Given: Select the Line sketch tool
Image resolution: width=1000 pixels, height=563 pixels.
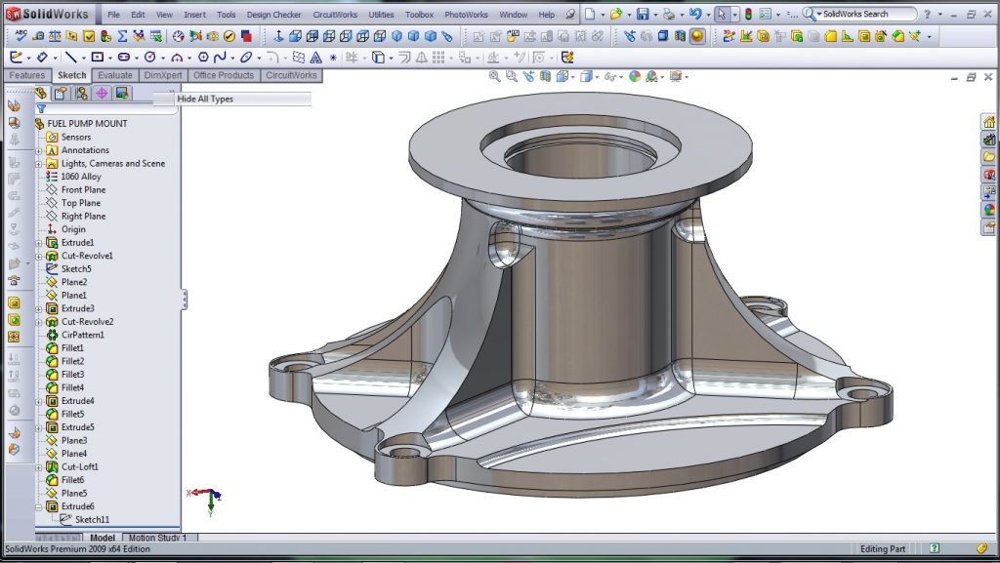Looking at the screenshot, I should pyautogui.click(x=69, y=58).
